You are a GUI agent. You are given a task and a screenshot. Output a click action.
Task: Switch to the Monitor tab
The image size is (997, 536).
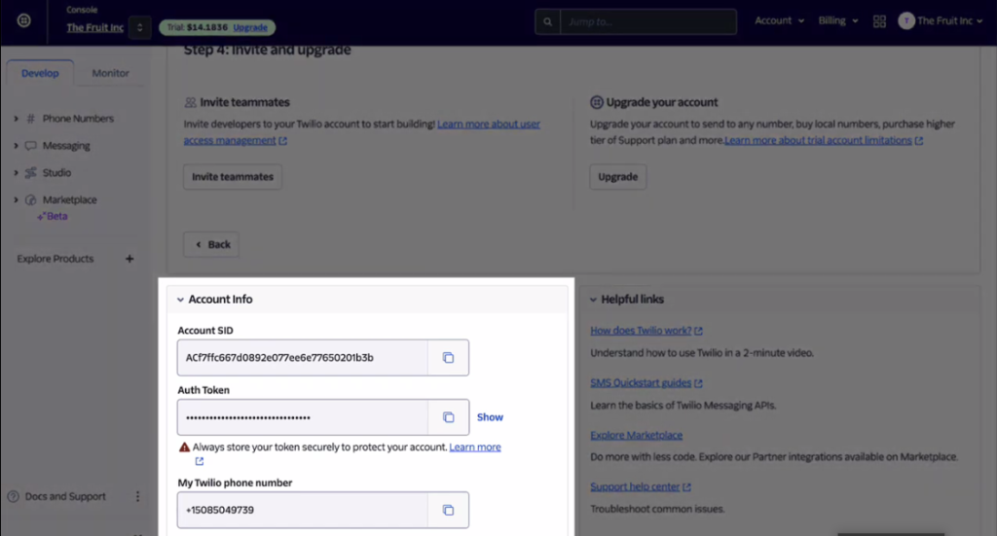pos(110,73)
